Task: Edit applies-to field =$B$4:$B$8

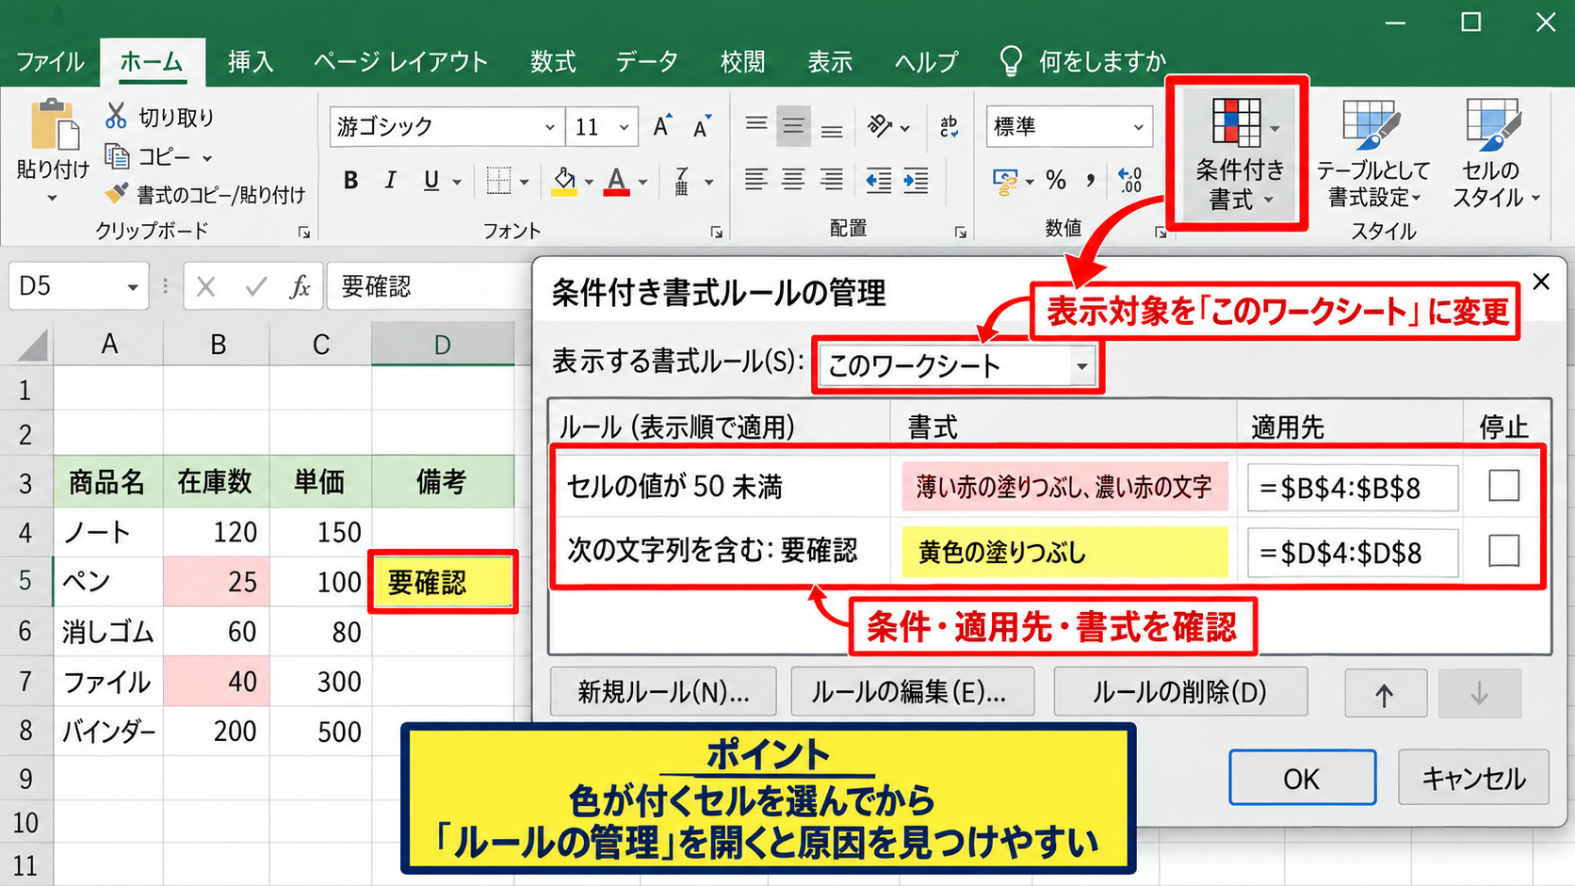Action: tap(1353, 488)
